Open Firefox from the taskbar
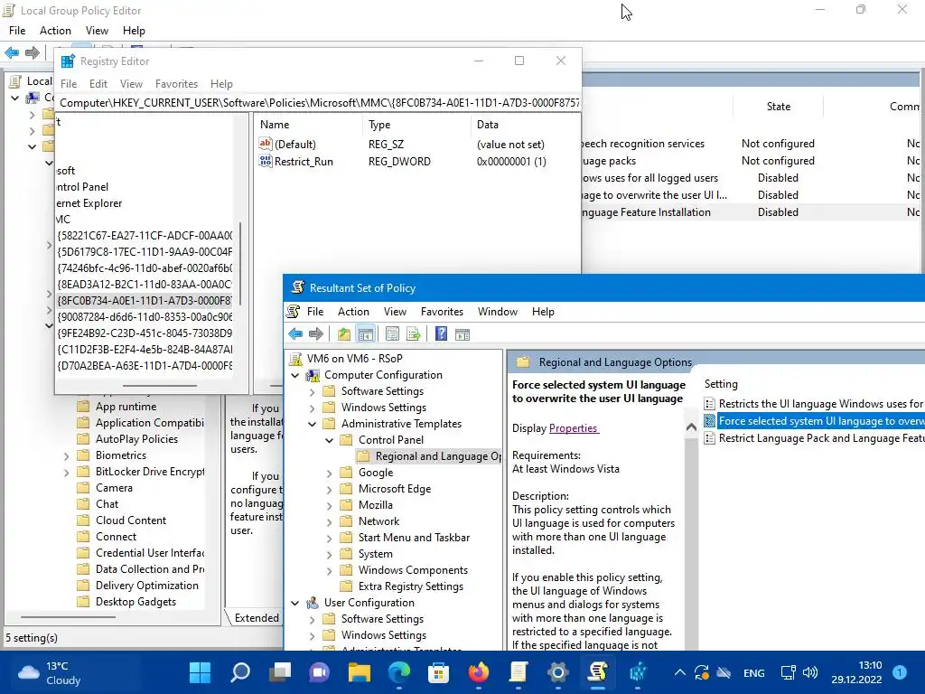The height and width of the screenshot is (694, 925). pyautogui.click(x=479, y=672)
